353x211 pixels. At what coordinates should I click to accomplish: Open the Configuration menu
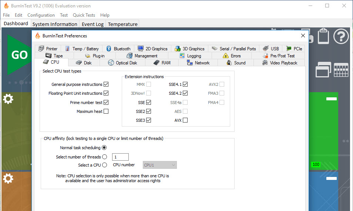(41, 15)
